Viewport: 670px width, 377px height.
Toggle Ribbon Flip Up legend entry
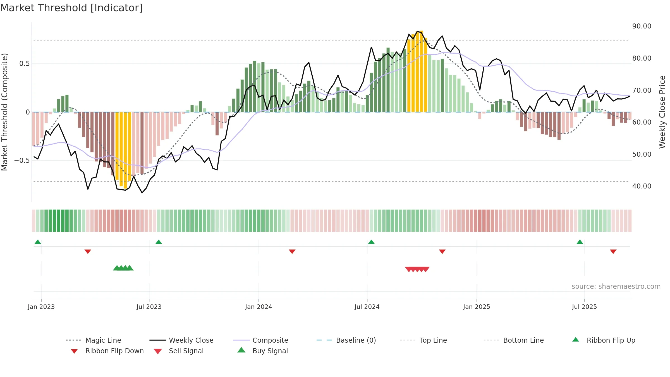point(604,340)
